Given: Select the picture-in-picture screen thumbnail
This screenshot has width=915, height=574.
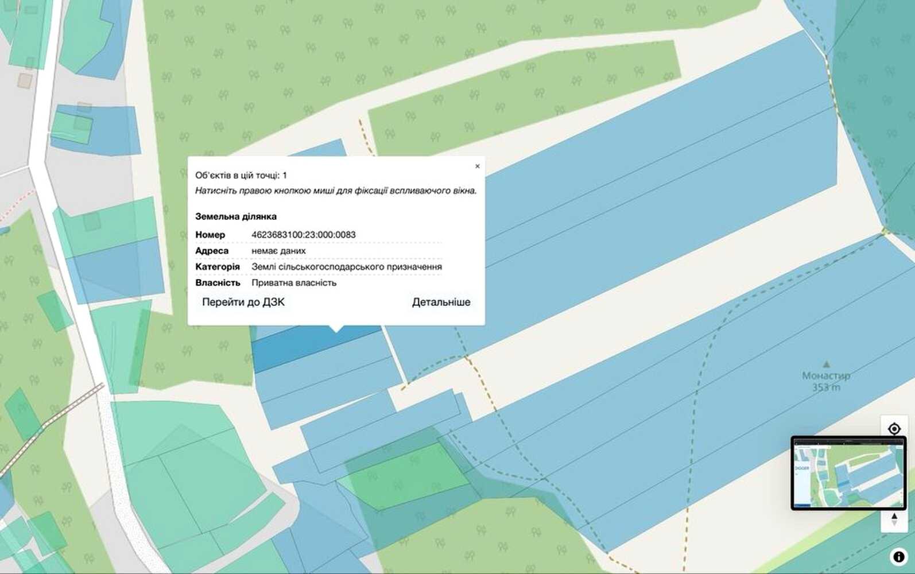Looking at the screenshot, I should tap(848, 473).
